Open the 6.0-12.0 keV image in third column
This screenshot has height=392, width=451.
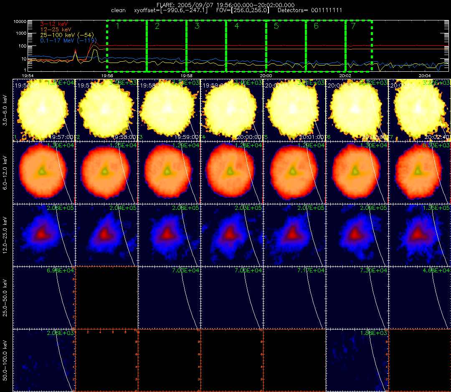(x=169, y=173)
